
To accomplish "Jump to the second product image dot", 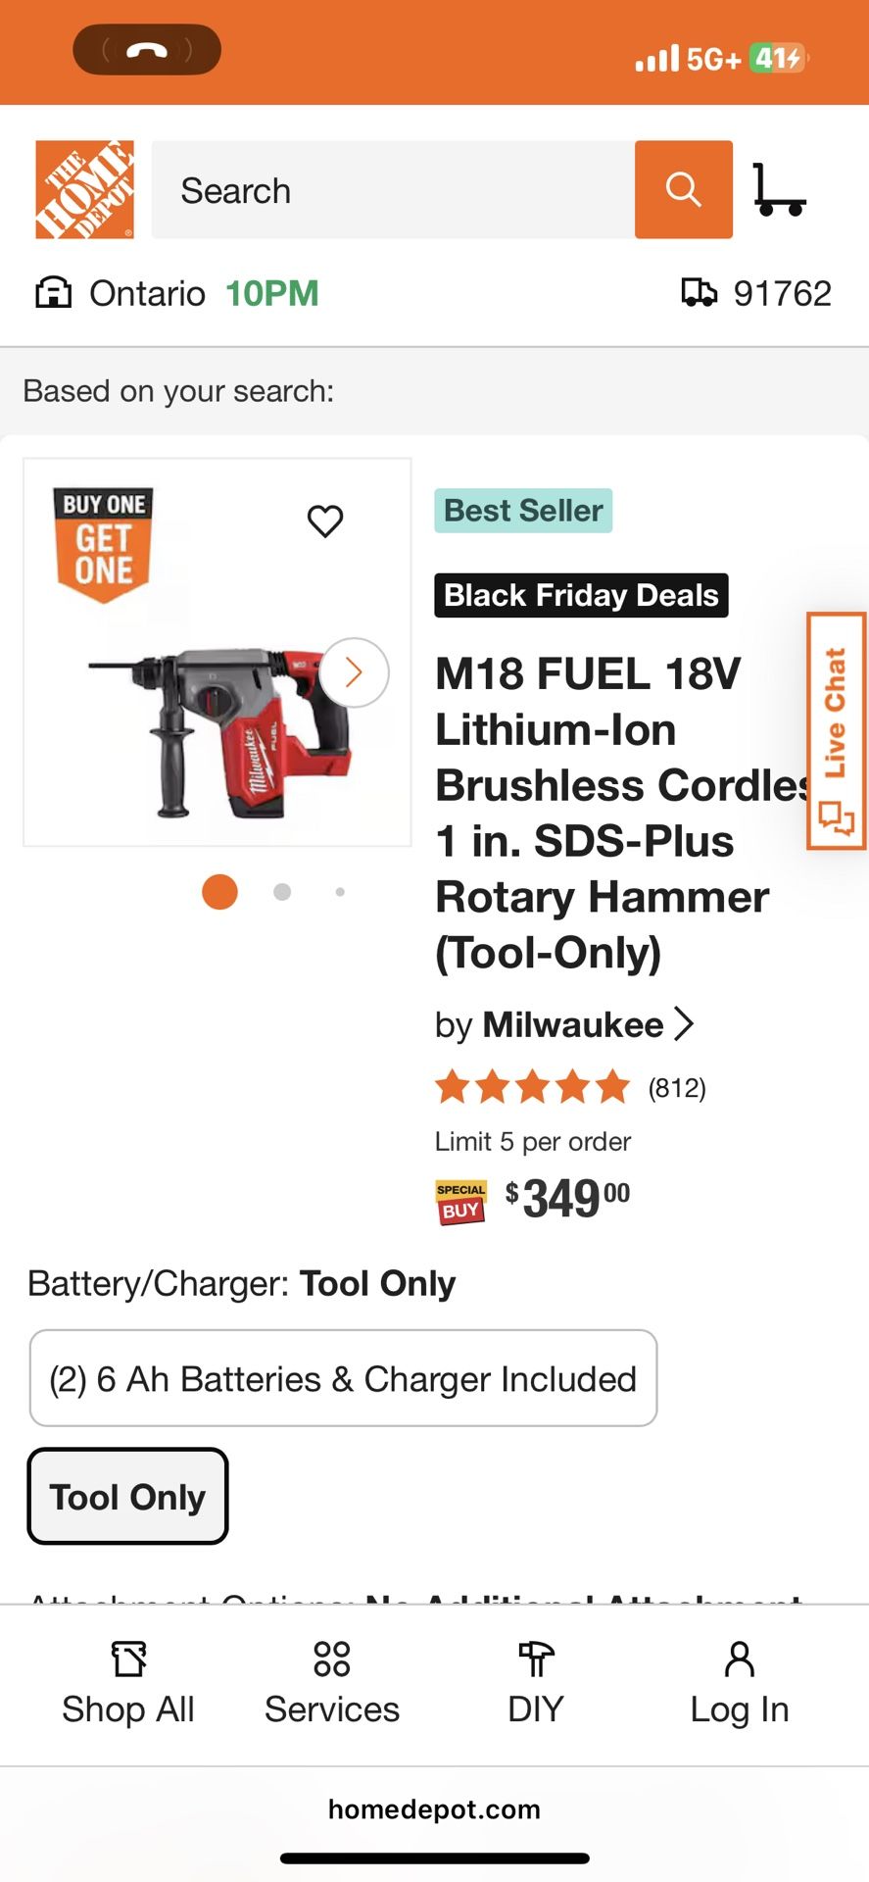I will click(x=281, y=892).
